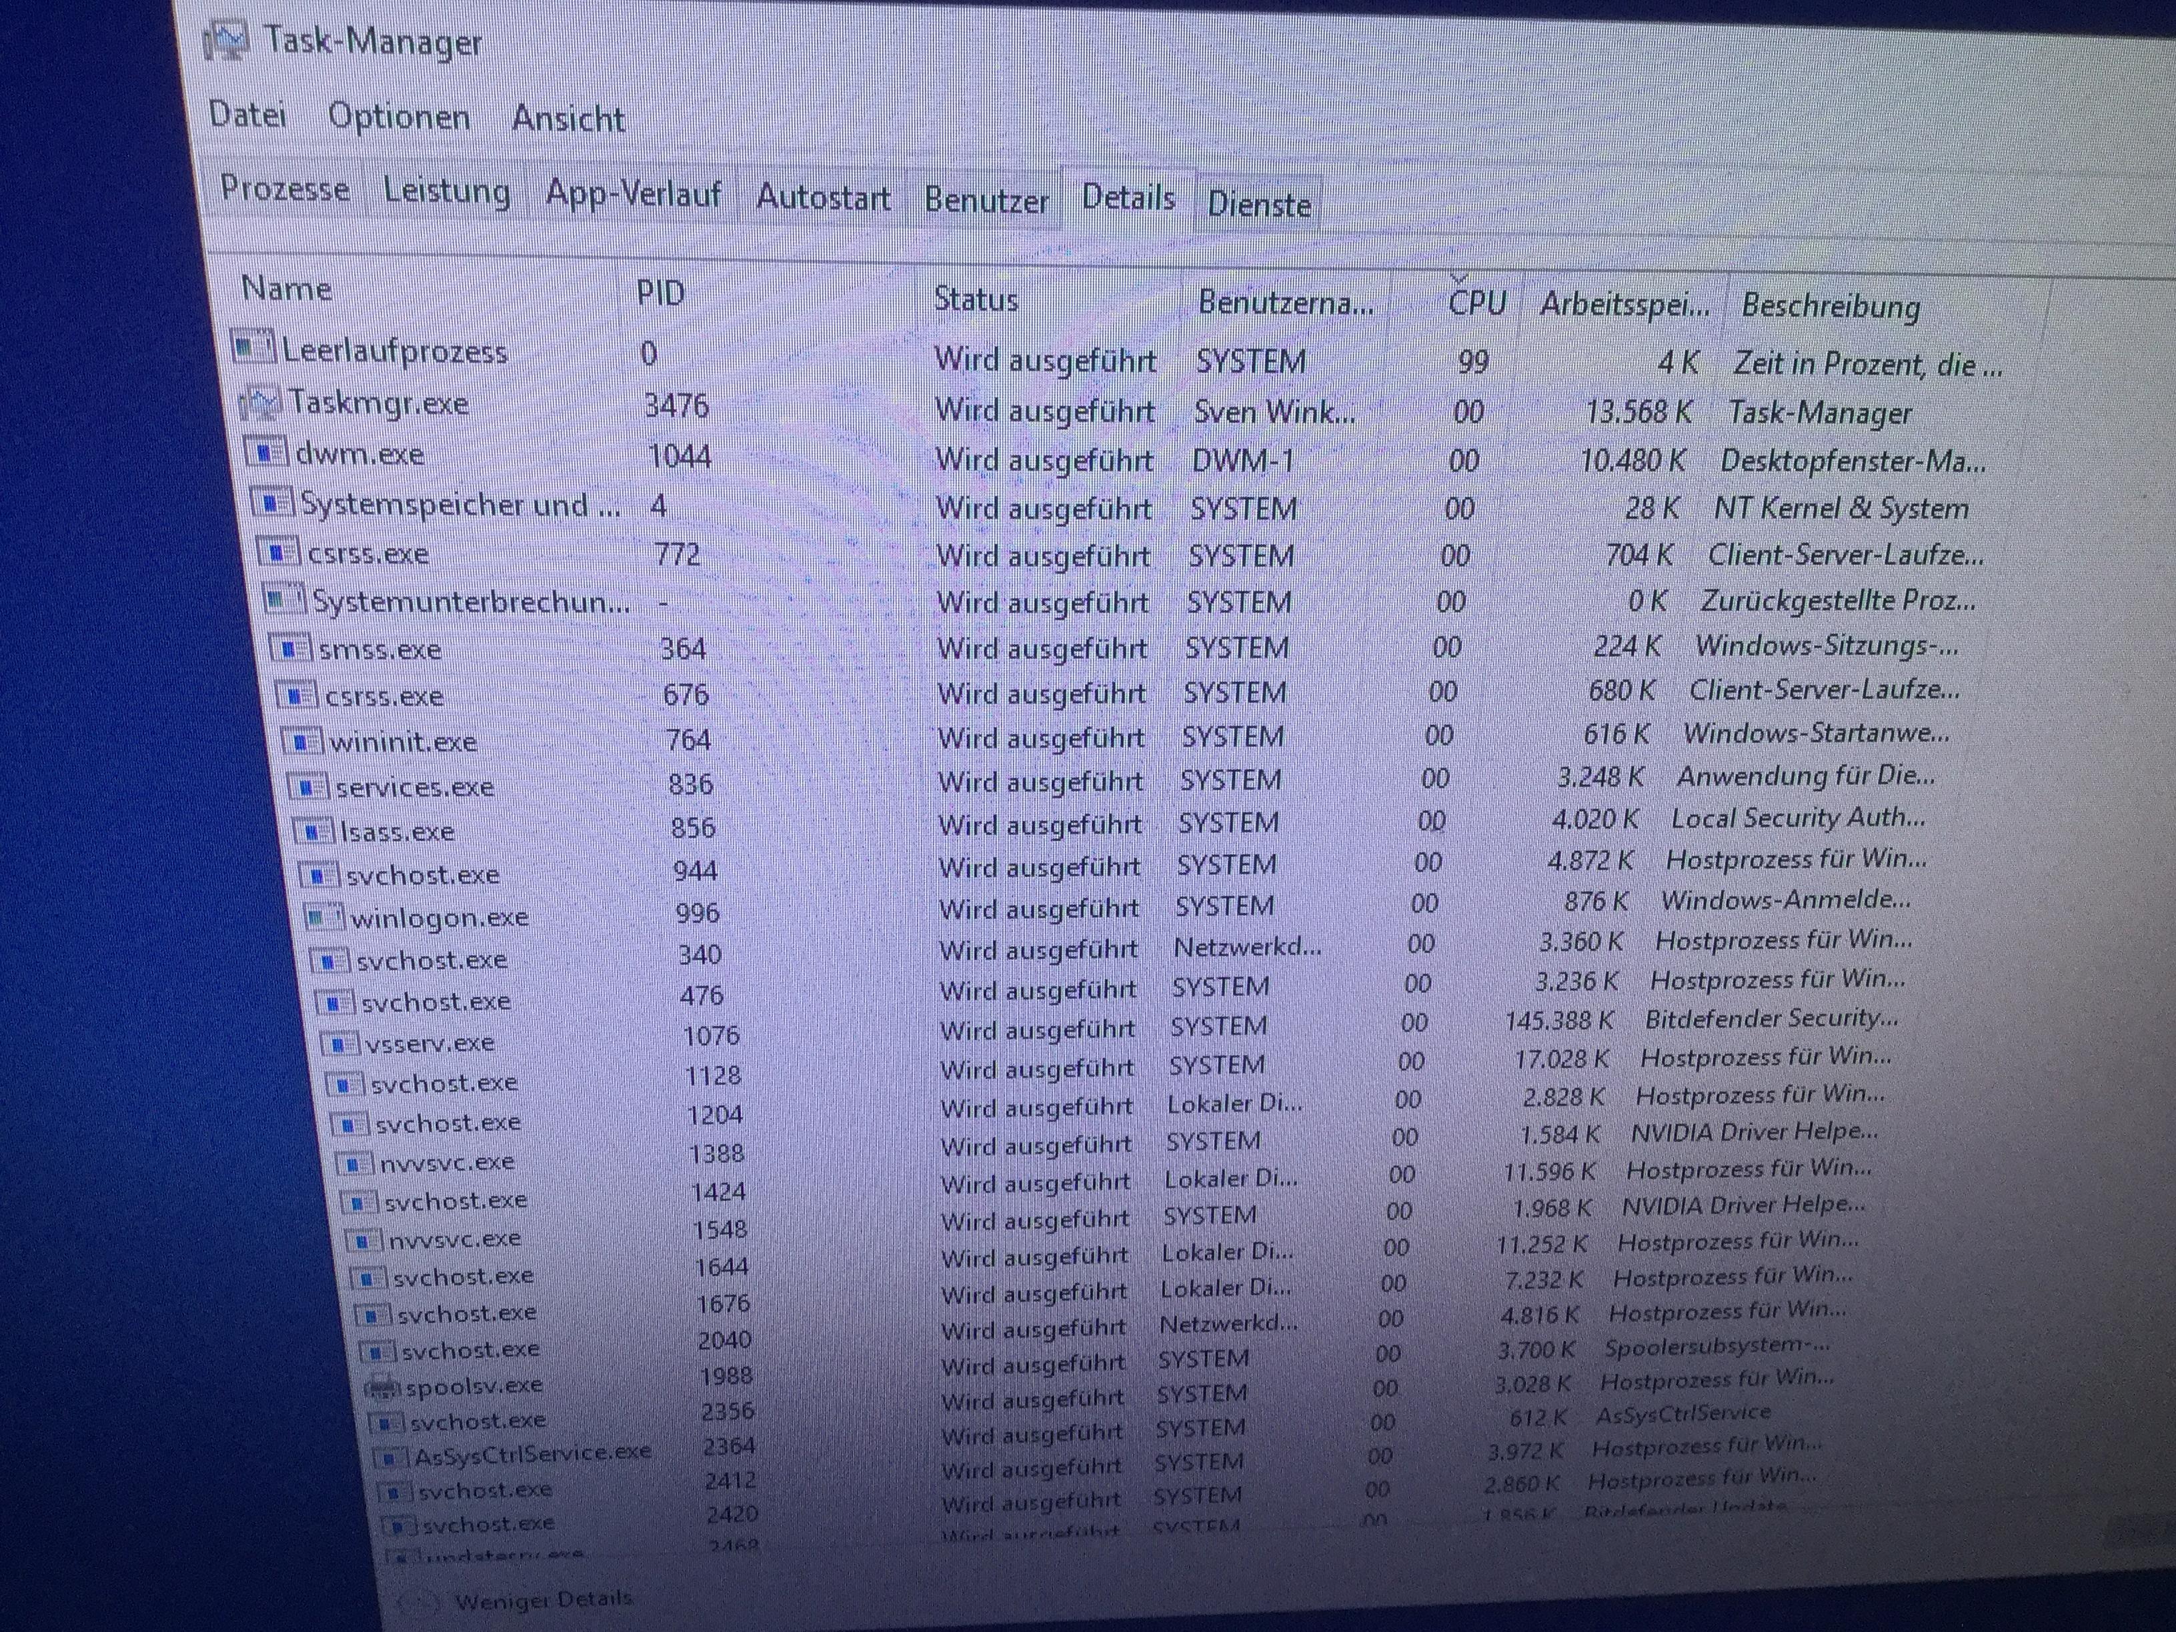Click the winlogon.exe process icon
The height and width of the screenshot is (1632, 2176).
[x=325, y=917]
